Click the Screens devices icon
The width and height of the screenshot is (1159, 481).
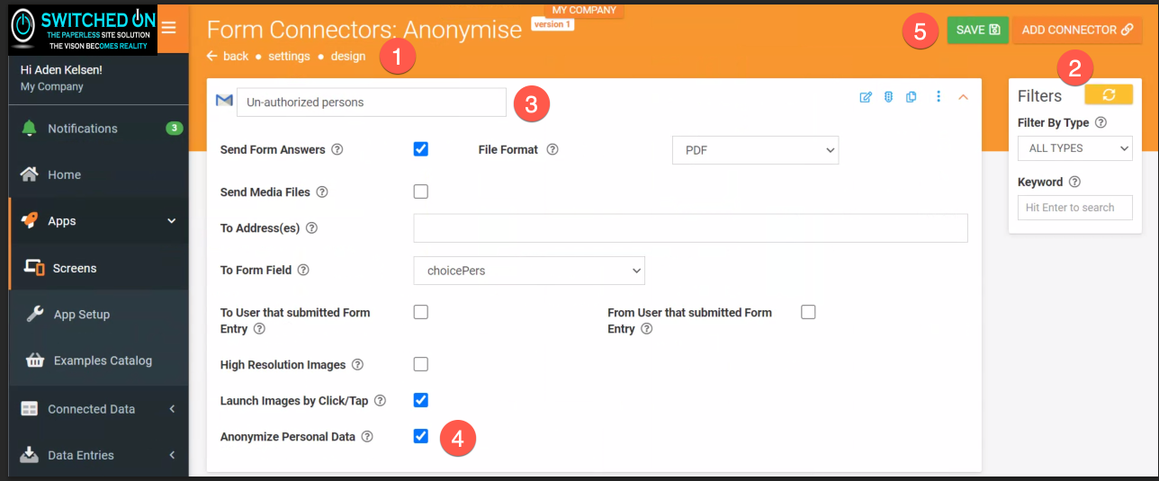tap(35, 268)
